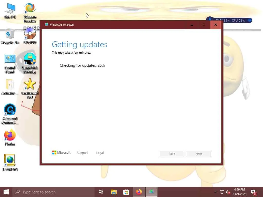
Task: Open File Explorer from taskbar
Action: coord(114,192)
